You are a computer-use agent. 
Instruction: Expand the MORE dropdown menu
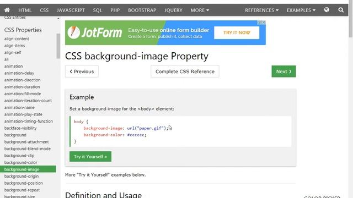point(200,10)
